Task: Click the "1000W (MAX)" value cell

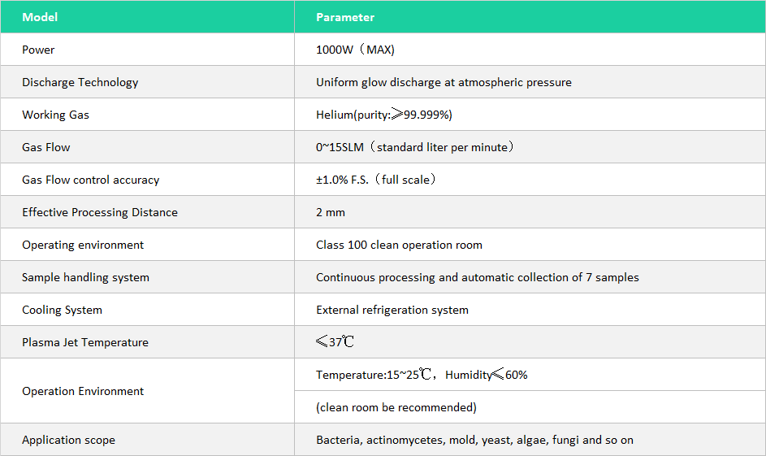Action: coord(355,50)
